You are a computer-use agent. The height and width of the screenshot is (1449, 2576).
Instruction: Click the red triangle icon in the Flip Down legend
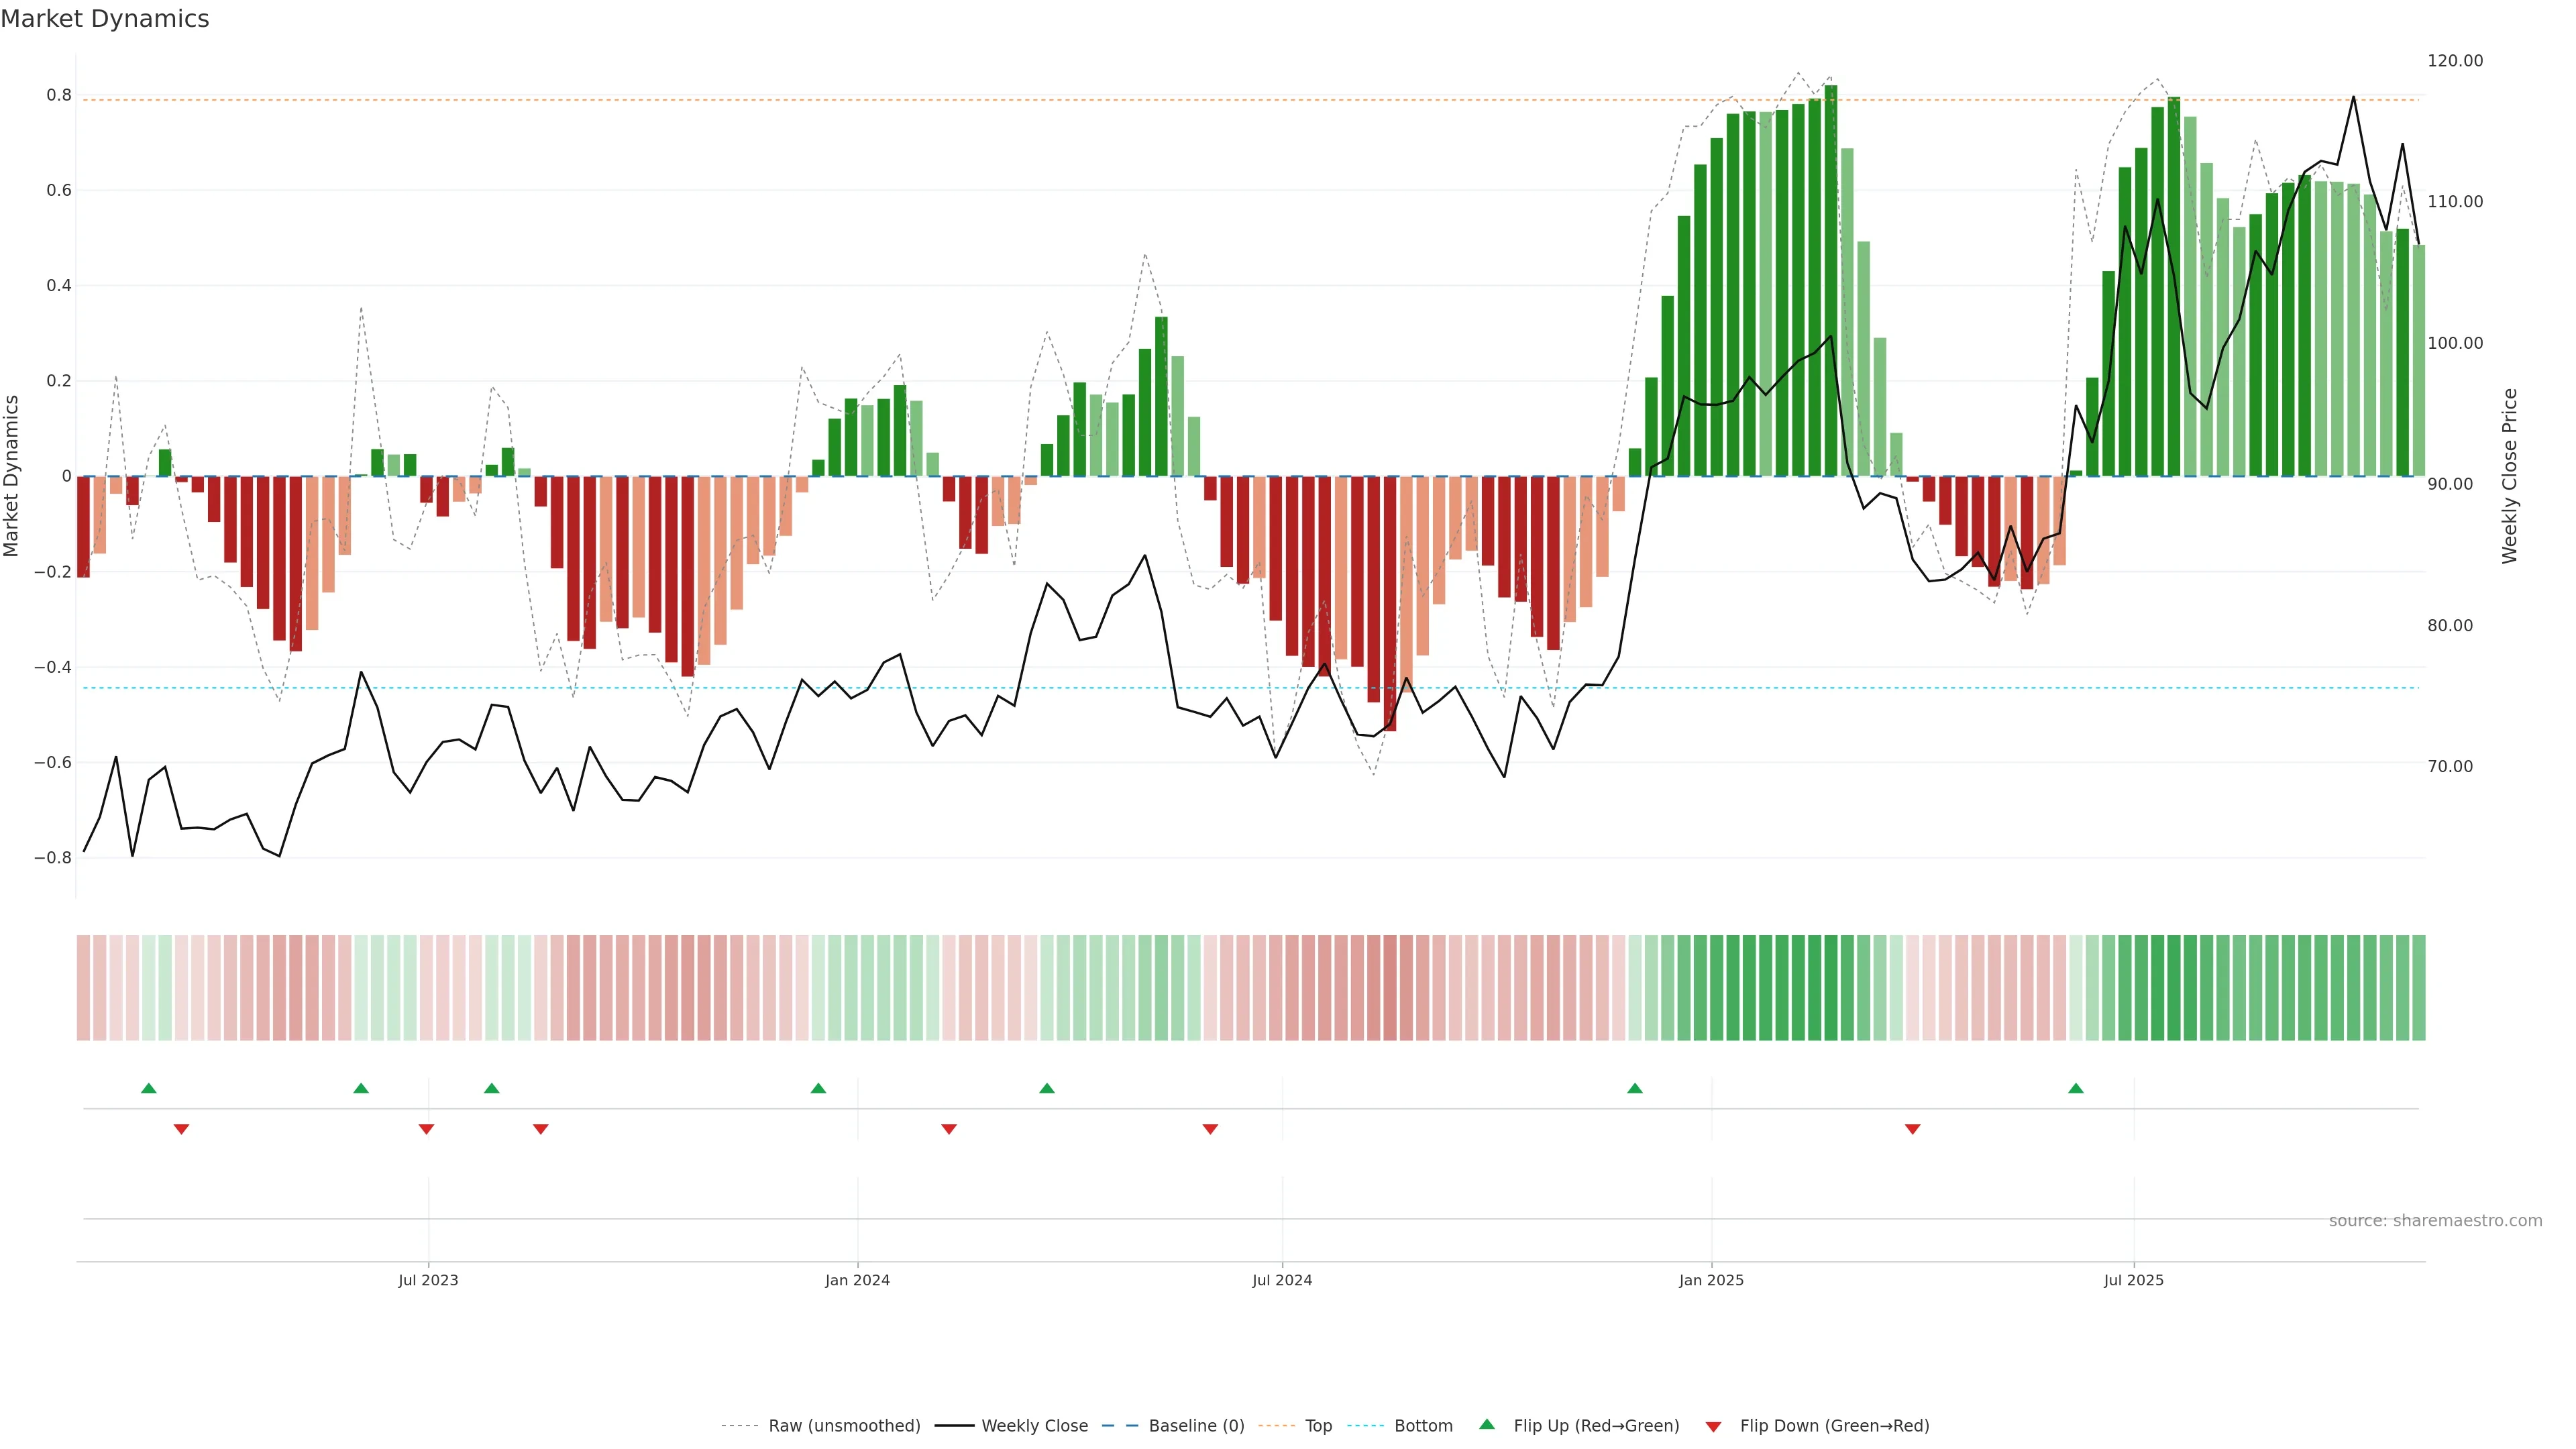(x=1713, y=1427)
